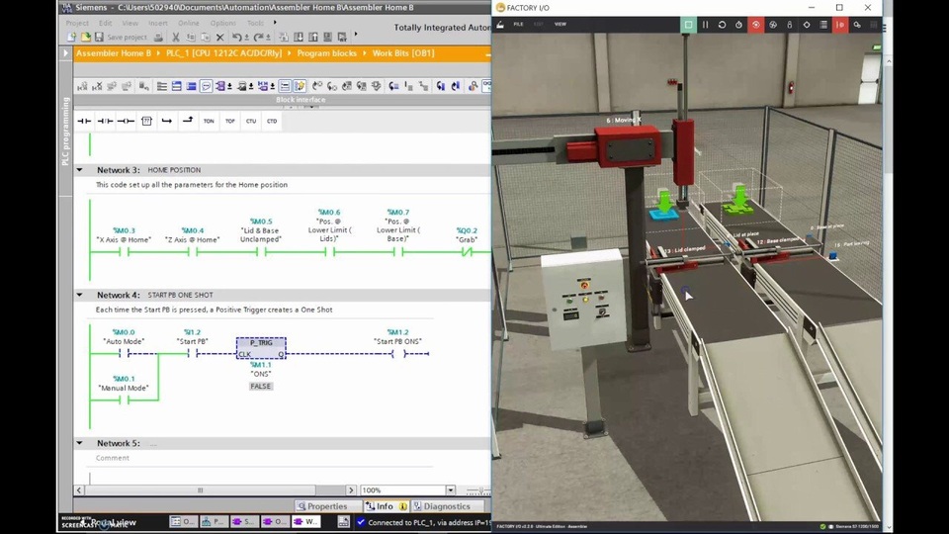
Task: Click the PLC_1 CPU 1212C breadcrumb
Action: click(x=224, y=53)
